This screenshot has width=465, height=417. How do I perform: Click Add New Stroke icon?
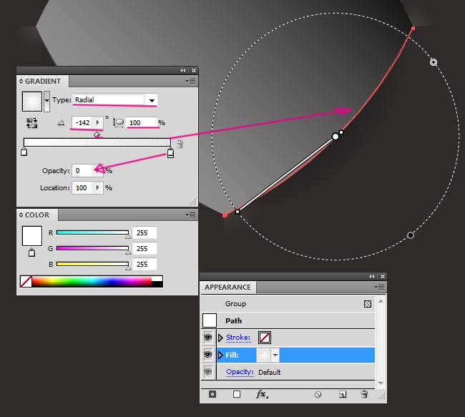point(212,394)
